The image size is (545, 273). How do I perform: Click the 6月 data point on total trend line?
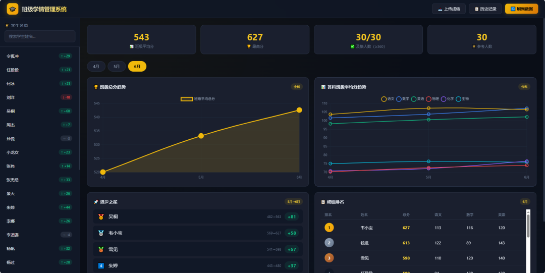(299, 110)
